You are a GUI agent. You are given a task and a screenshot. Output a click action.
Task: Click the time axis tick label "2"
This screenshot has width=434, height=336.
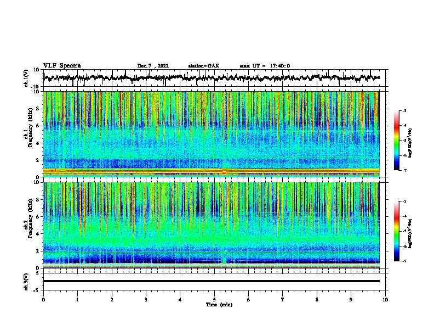coord(112,300)
